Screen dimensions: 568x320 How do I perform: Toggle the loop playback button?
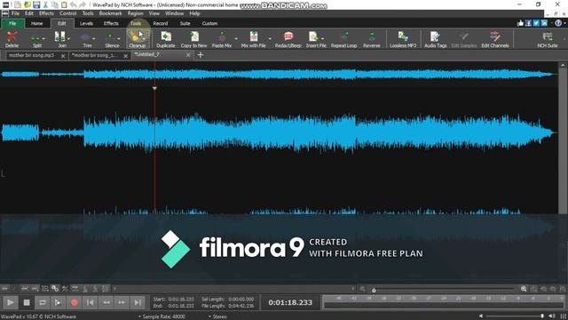[x=43, y=302]
